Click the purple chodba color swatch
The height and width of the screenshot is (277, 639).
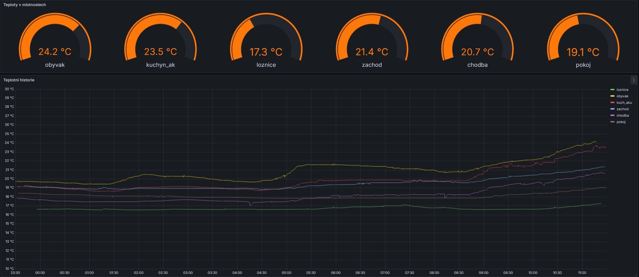click(x=612, y=116)
